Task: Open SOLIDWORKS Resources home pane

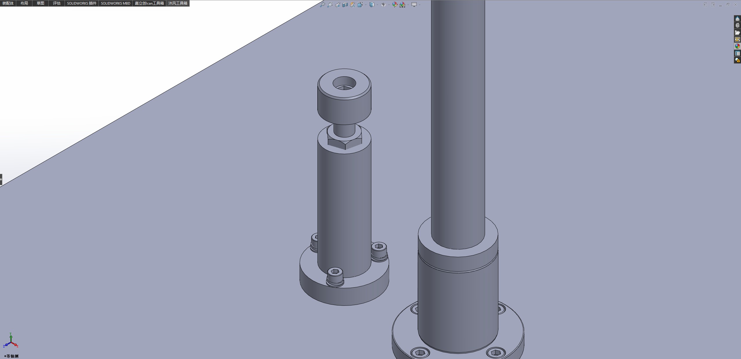Action: coord(737,19)
